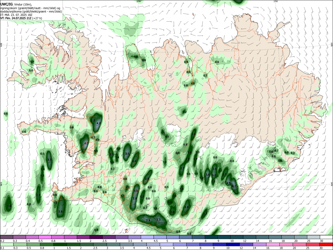Click the 2.0 precipitation value on map

click(172, 212)
